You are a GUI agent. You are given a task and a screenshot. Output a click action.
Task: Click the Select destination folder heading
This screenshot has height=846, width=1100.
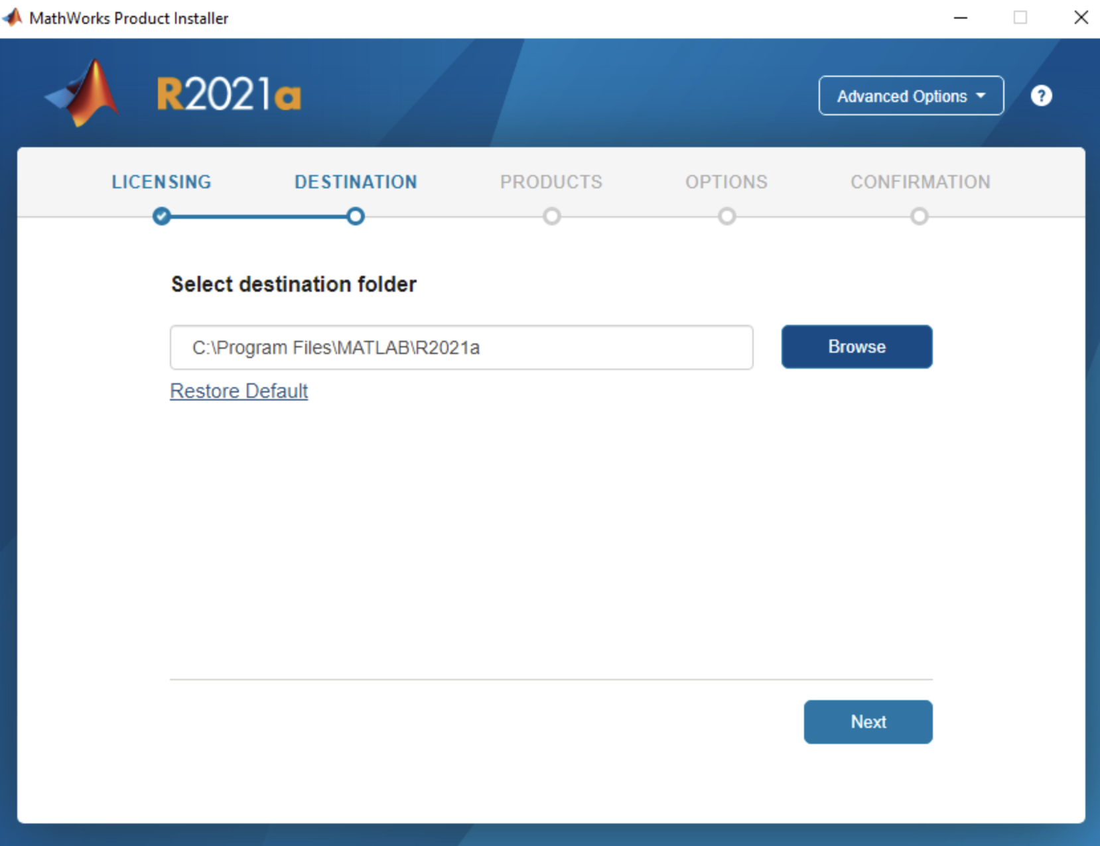(294, 284)
